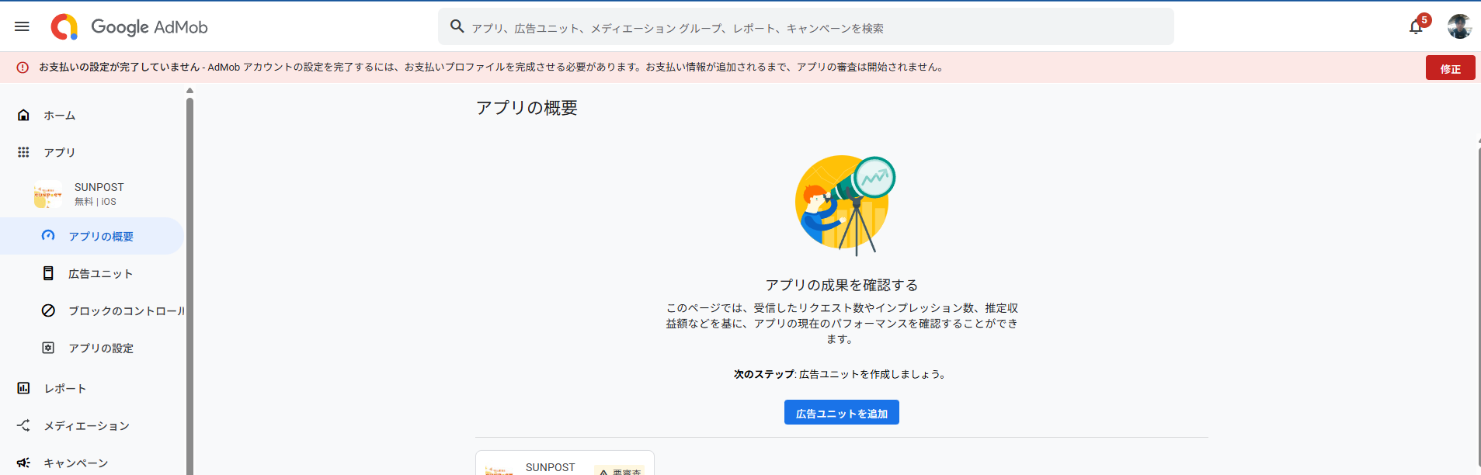Click the Campaigns megaphone icon
Image resolution: width=1481 pixels, height=475 pixels.
(23, 463)
